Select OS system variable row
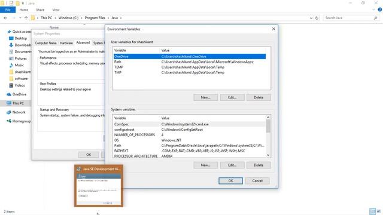The image size is (383, 215). coord(190,140)
